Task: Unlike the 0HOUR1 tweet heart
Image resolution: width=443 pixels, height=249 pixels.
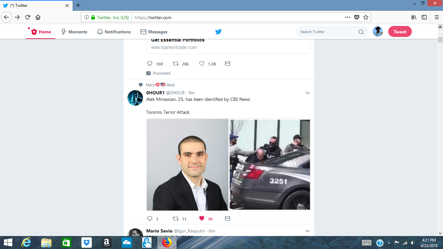Action: coord(202,219)
